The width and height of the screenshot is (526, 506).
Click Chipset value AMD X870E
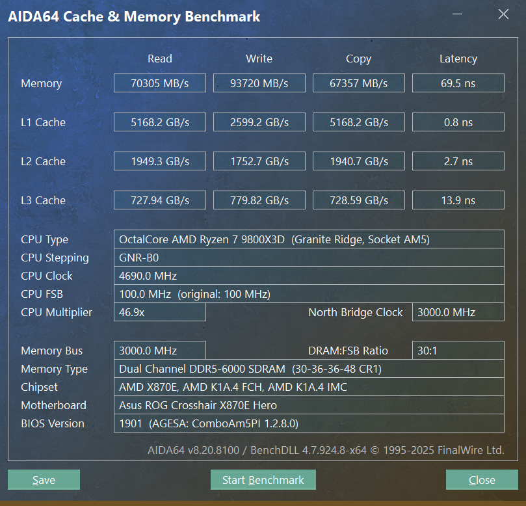[309, 386]
